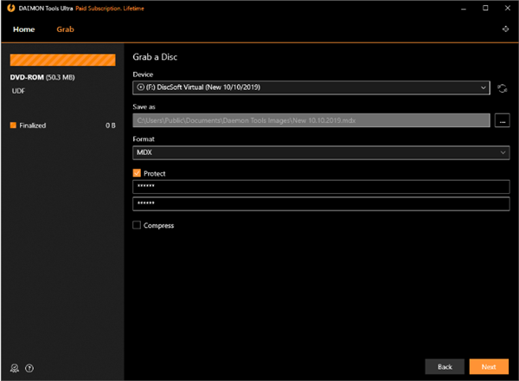Click the Grab a Disc heading
519x381 pixels.
(x=155, y=57)
